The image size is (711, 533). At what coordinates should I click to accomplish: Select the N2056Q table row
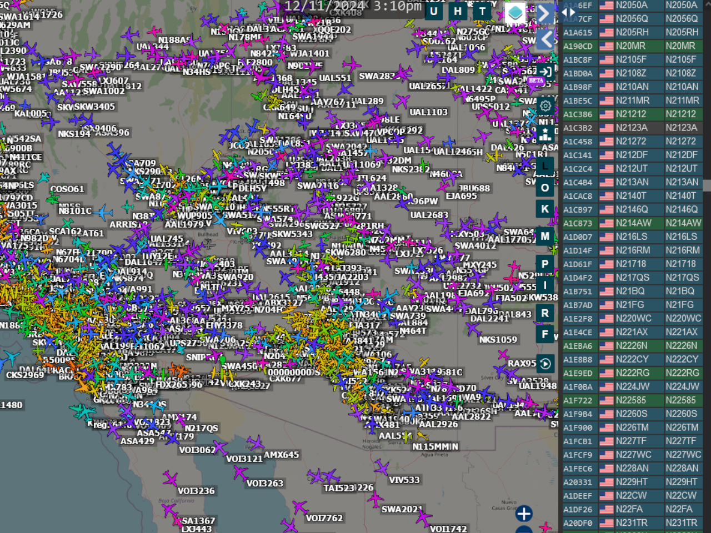pyautogui.click(x=632, y=19)
